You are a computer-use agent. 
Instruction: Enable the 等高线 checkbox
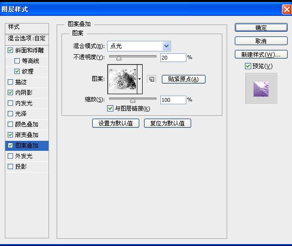pyautogui.click(x=17, y=61)
